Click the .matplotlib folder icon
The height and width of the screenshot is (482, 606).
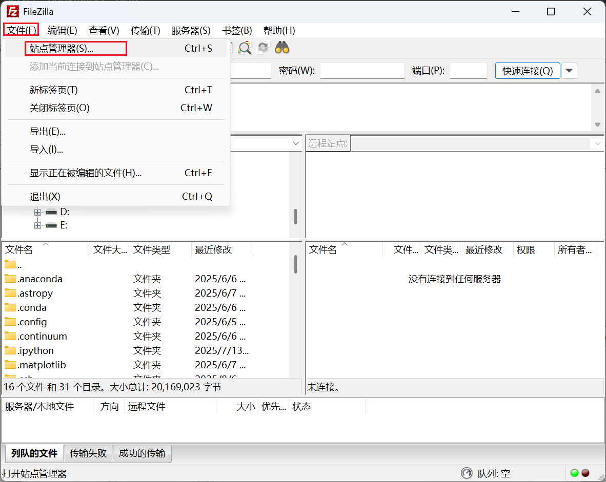coord(10,364)
